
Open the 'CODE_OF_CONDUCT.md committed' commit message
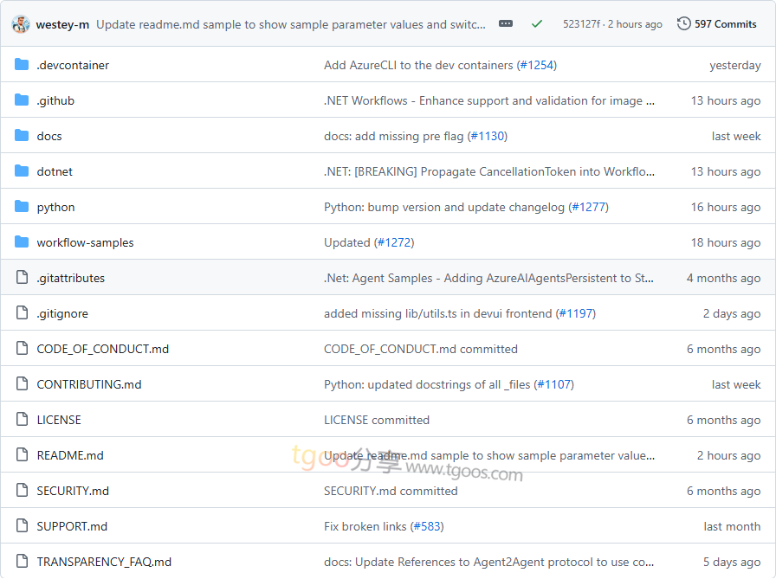421,349
